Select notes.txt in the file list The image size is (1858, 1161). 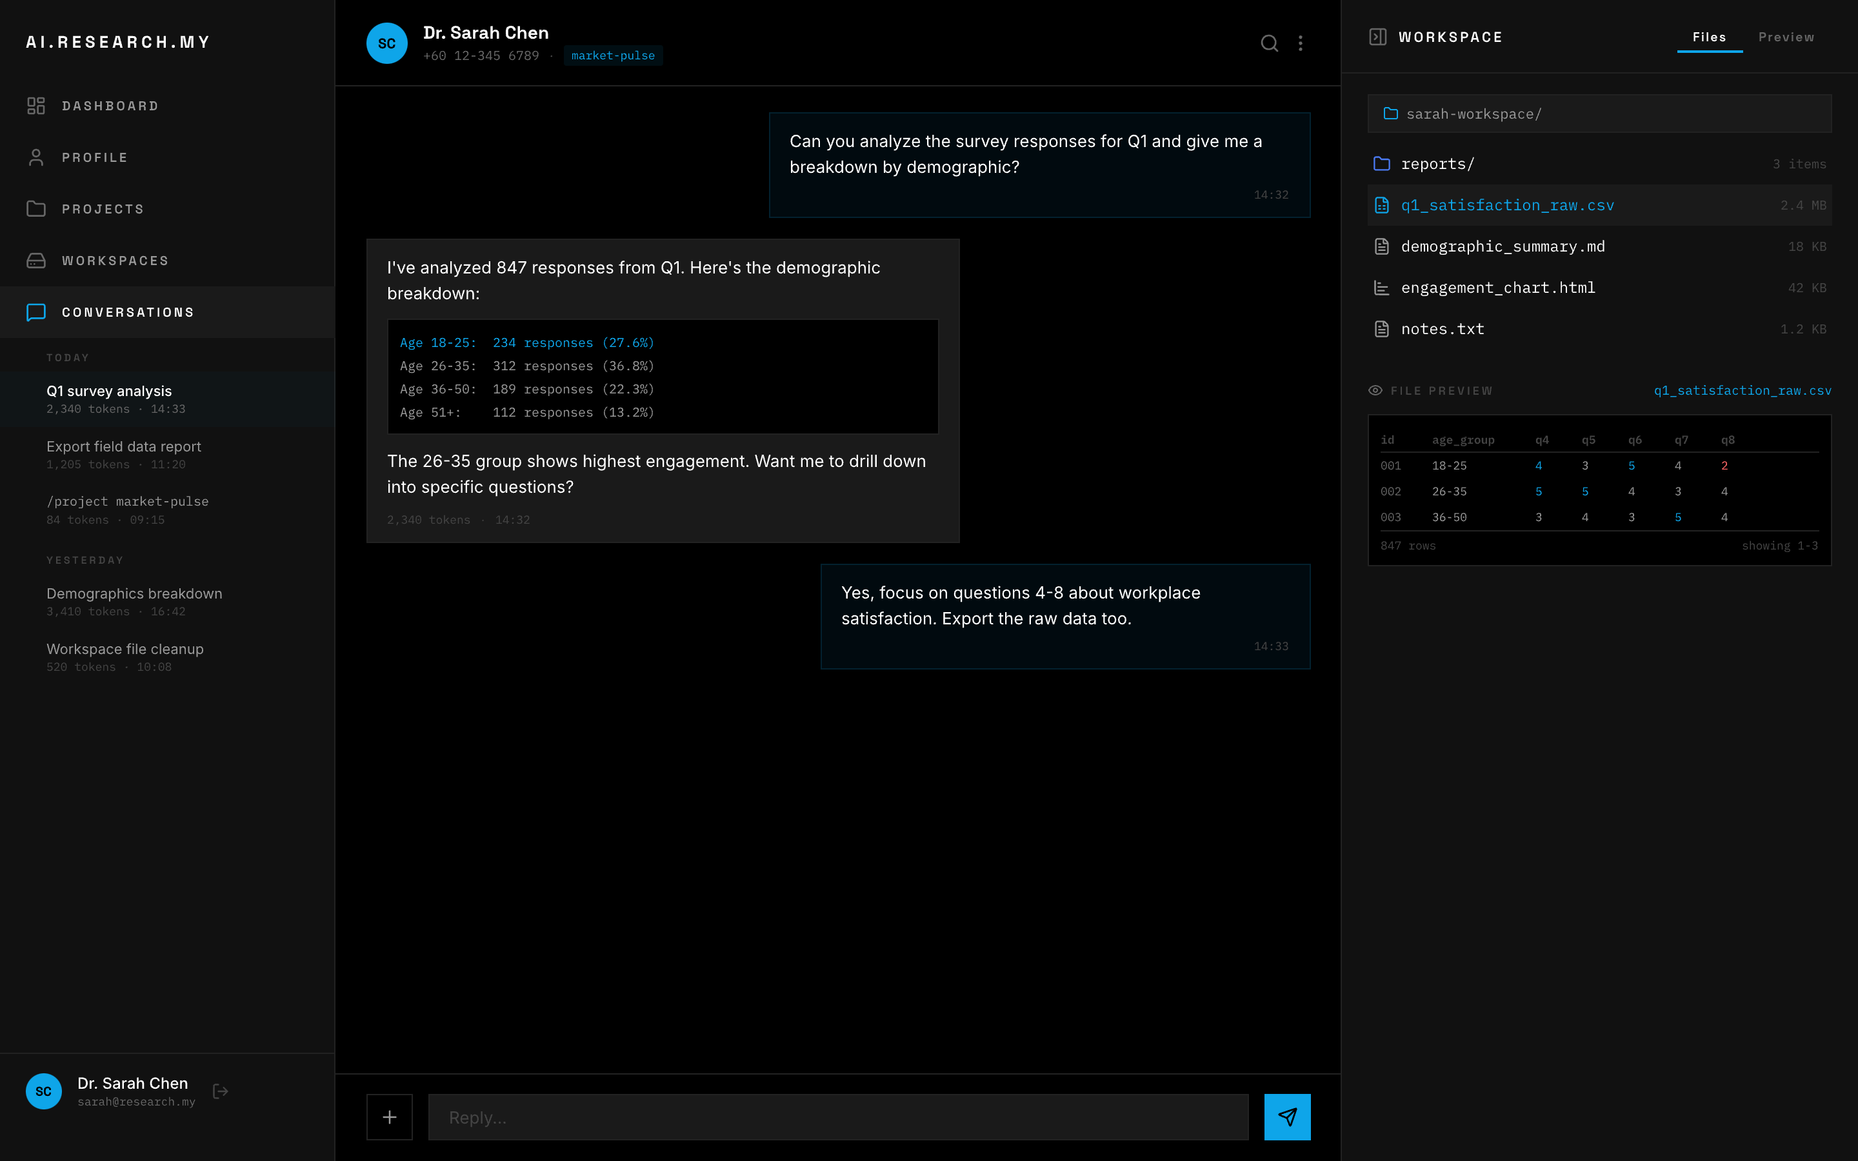(x=1442, y=329)
